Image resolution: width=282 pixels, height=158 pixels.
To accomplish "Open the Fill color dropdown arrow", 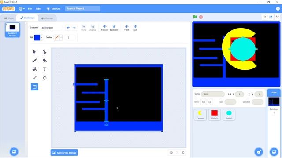I will [41, 38].
